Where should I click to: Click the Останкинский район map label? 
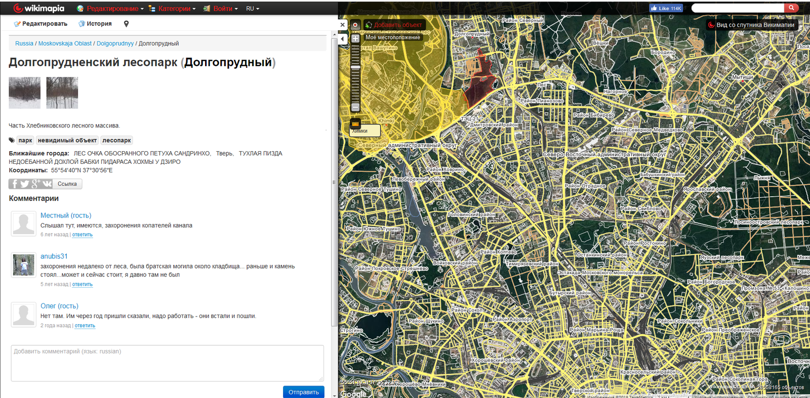click(x=601, y=255)
